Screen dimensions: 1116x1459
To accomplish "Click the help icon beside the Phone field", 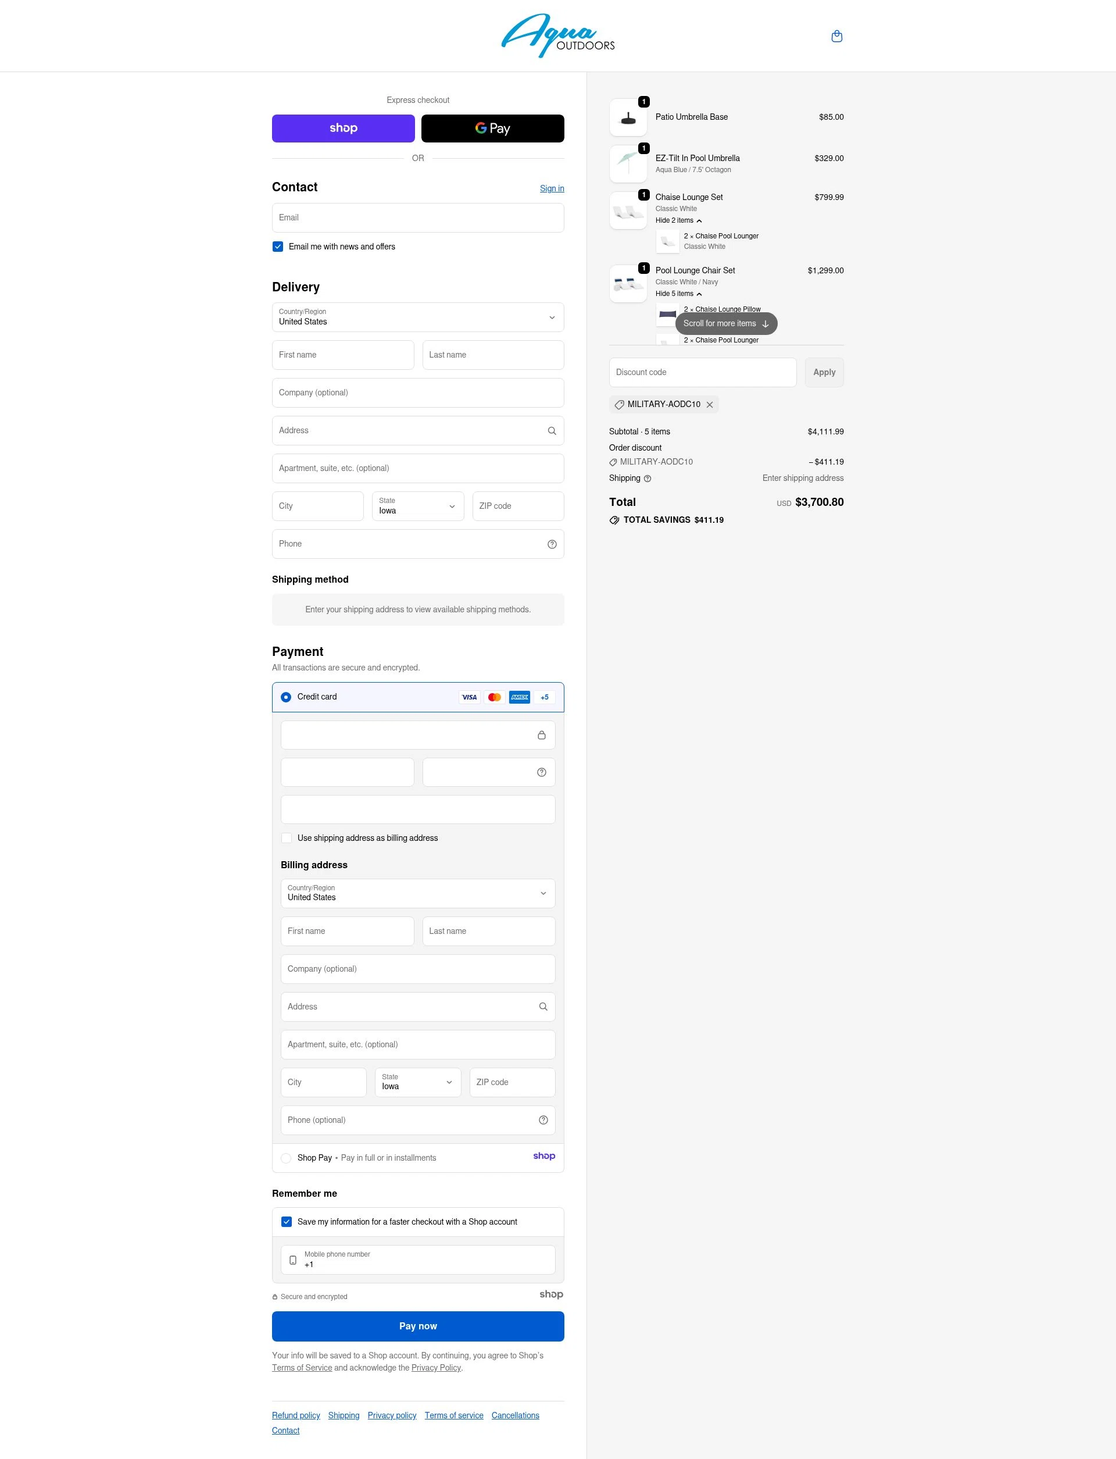I will pos(552,544).
